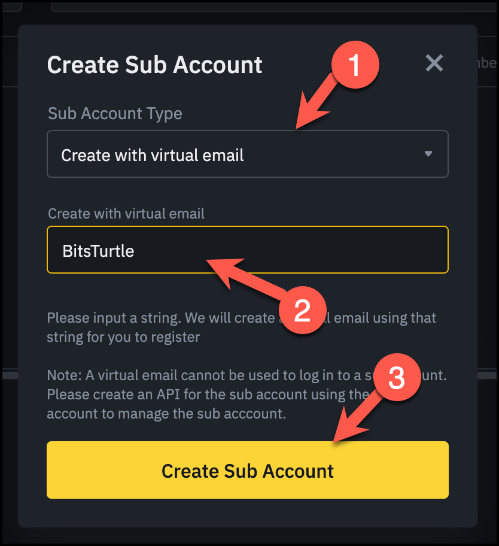Click the red arrow pointing at the dropdown
This screenshot has width=499, height=546.
317,101
